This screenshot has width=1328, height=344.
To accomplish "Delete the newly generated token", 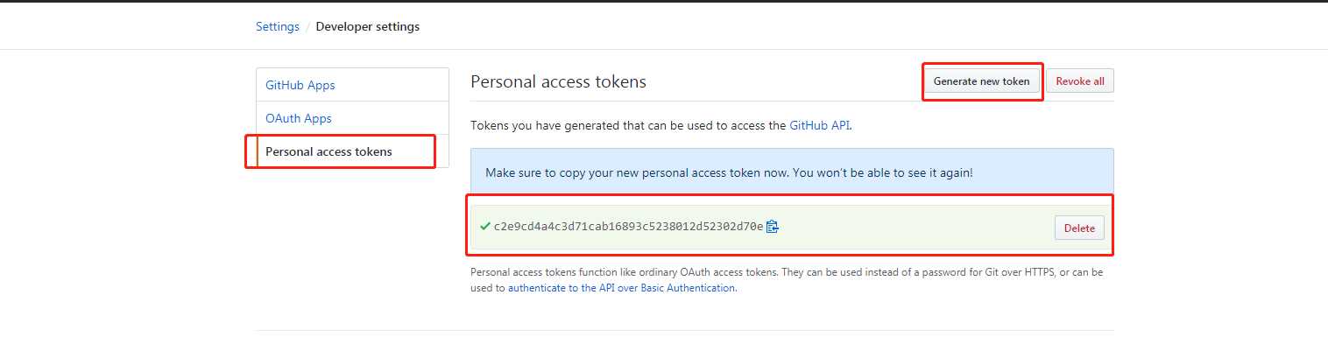I will point(1079,228).
